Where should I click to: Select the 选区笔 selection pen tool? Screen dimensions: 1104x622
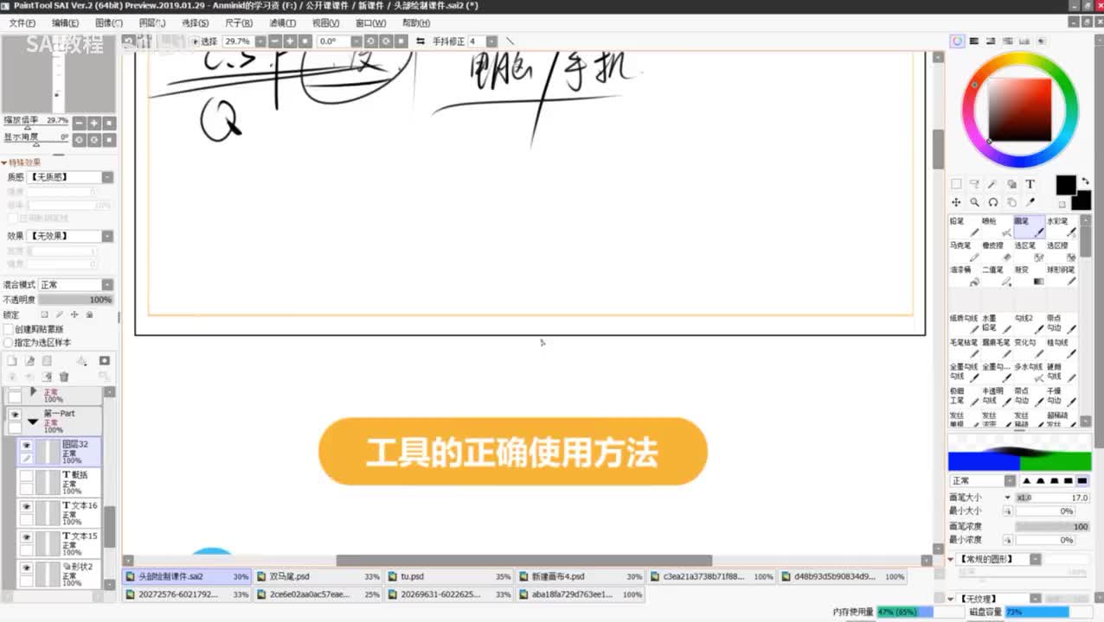coord(1029,251)
